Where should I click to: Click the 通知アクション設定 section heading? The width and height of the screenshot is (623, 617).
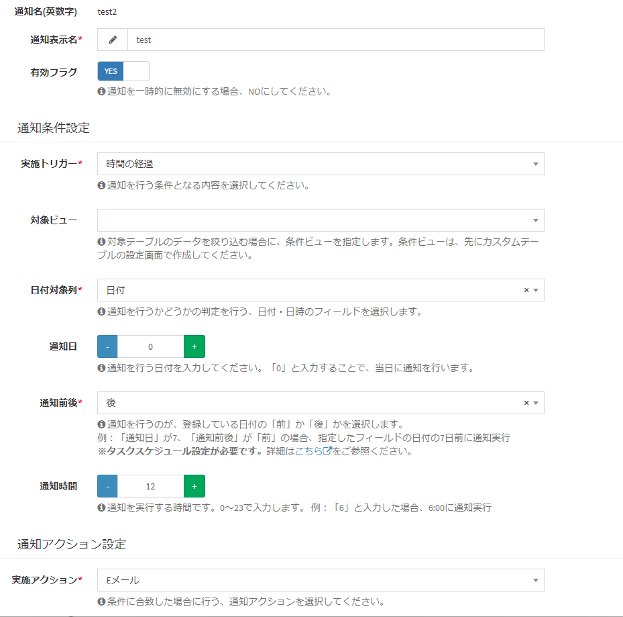point(72,544)
